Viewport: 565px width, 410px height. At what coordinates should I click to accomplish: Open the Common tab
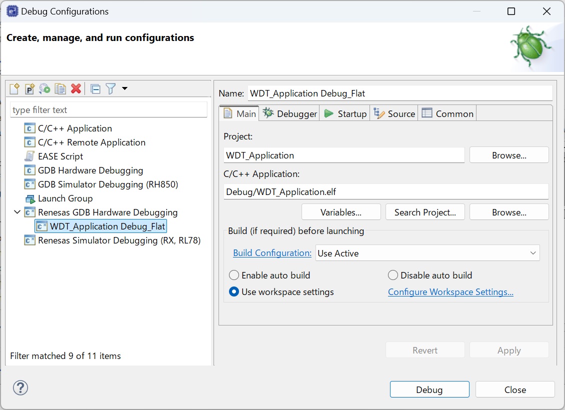(x=447, y=114)
